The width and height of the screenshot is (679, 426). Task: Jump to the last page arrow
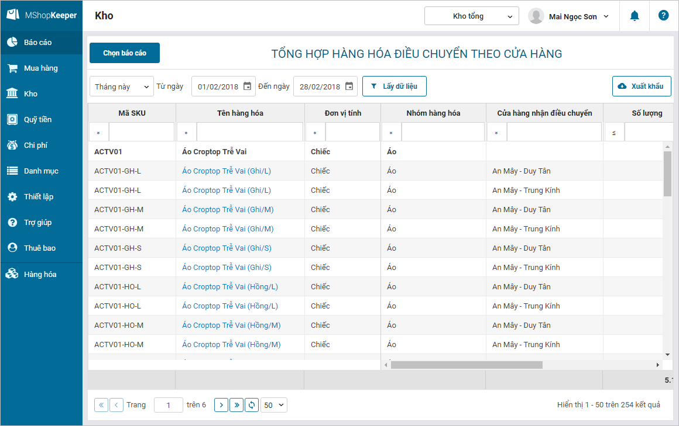[x=236, y=405]
